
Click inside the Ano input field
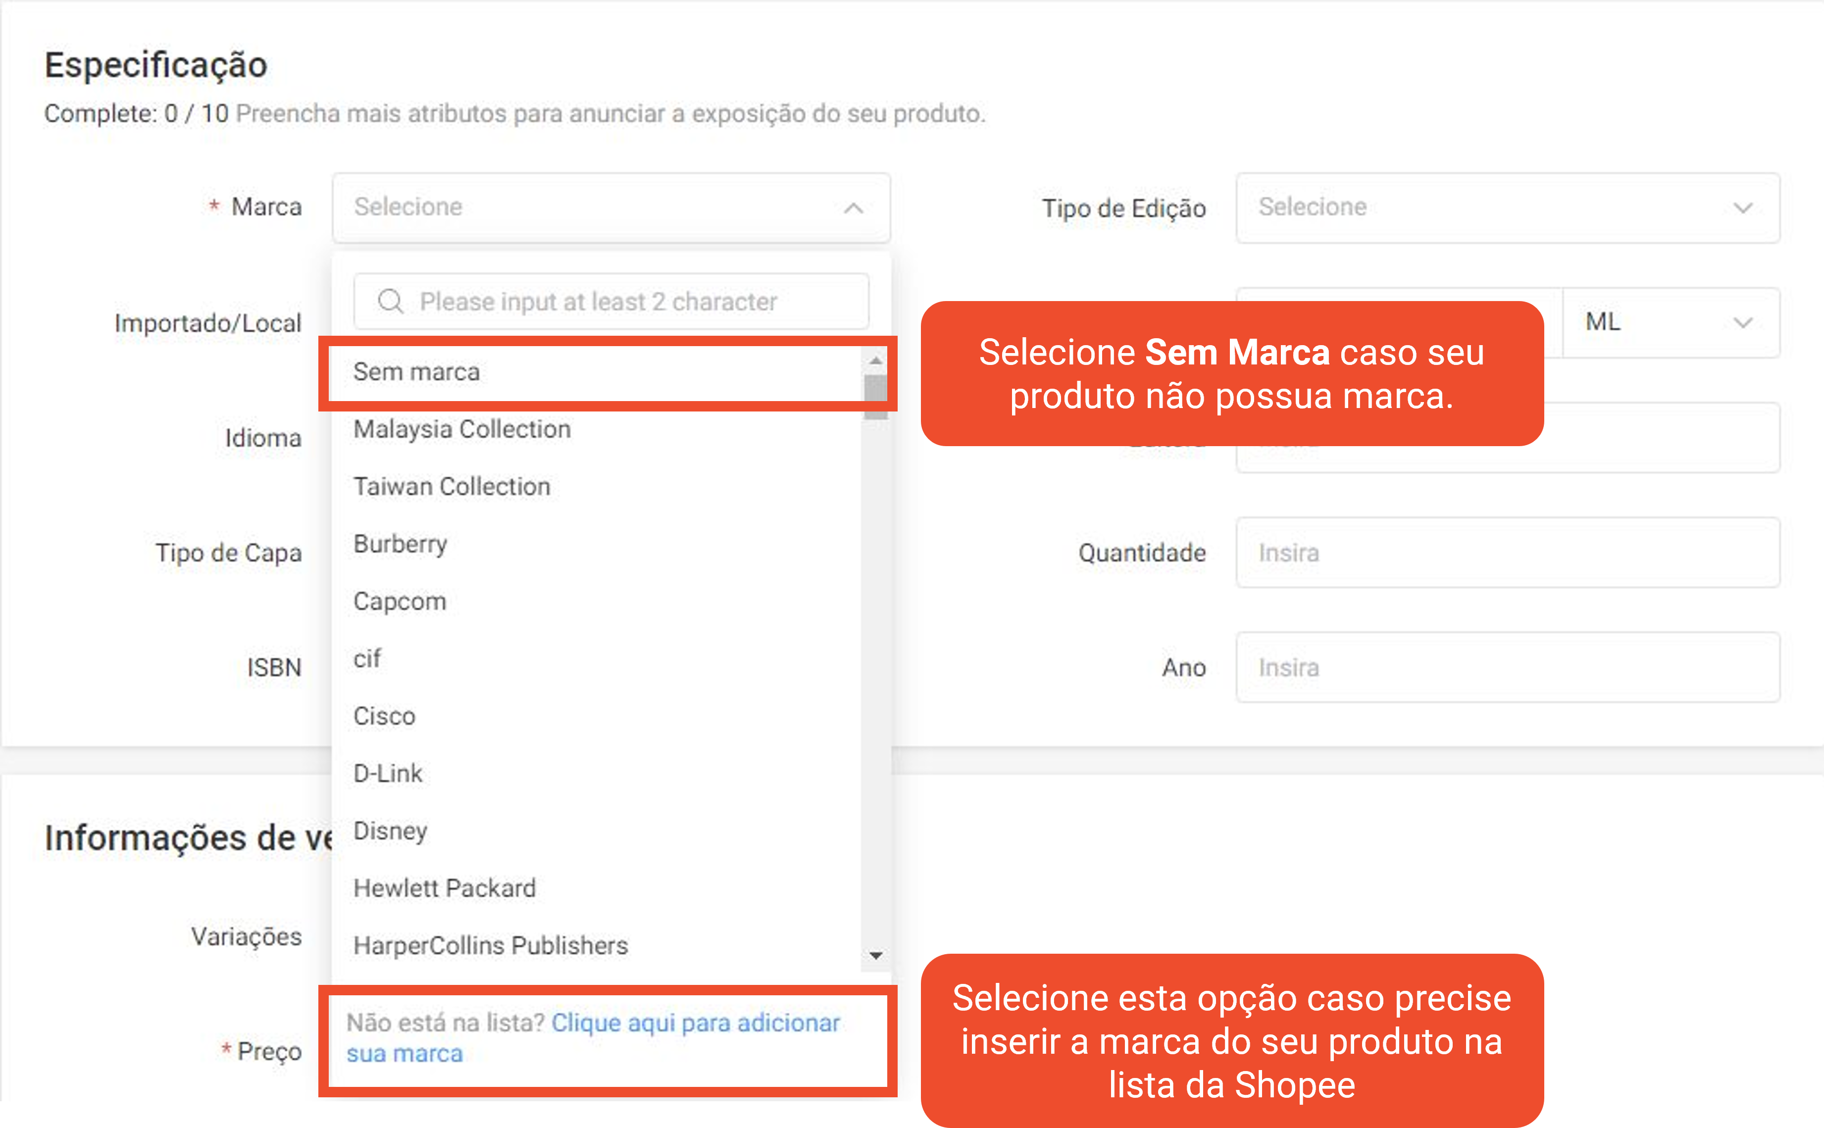tap(1506, 667)
